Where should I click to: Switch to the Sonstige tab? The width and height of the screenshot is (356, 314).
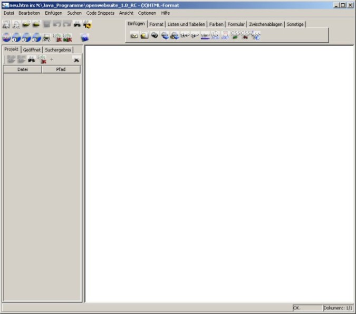[295, 24]
